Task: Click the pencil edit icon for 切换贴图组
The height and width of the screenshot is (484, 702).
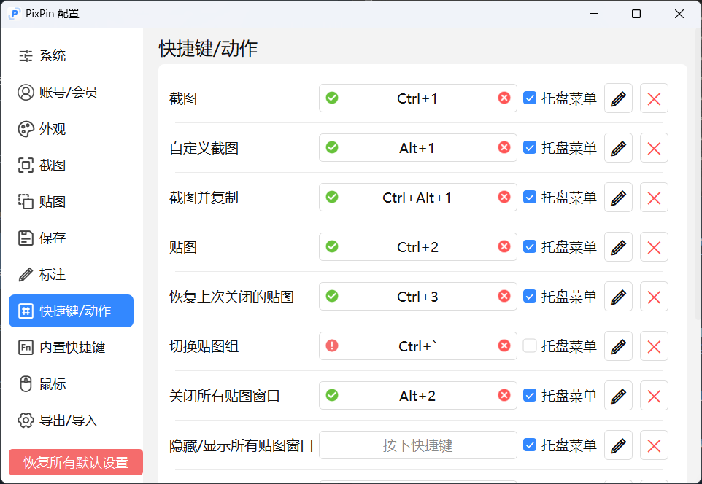Action: tap(617, 346)
